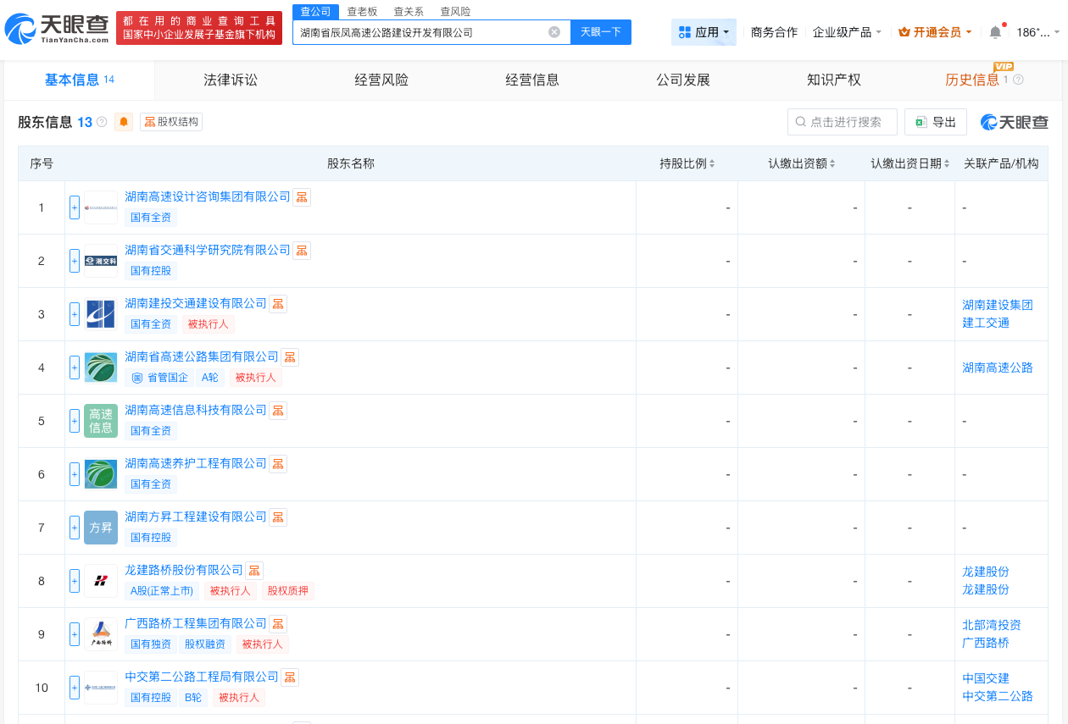The height and width of the screenshot is (724, 1068).
Task: Select the 查老板 search mode tab
Action: [x=362, y=11]
